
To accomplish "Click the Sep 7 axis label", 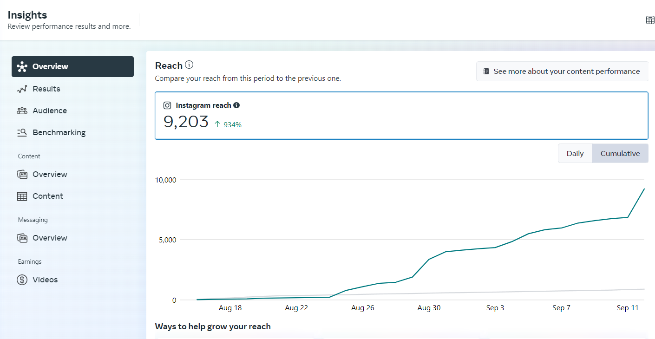I will [561, 308].
